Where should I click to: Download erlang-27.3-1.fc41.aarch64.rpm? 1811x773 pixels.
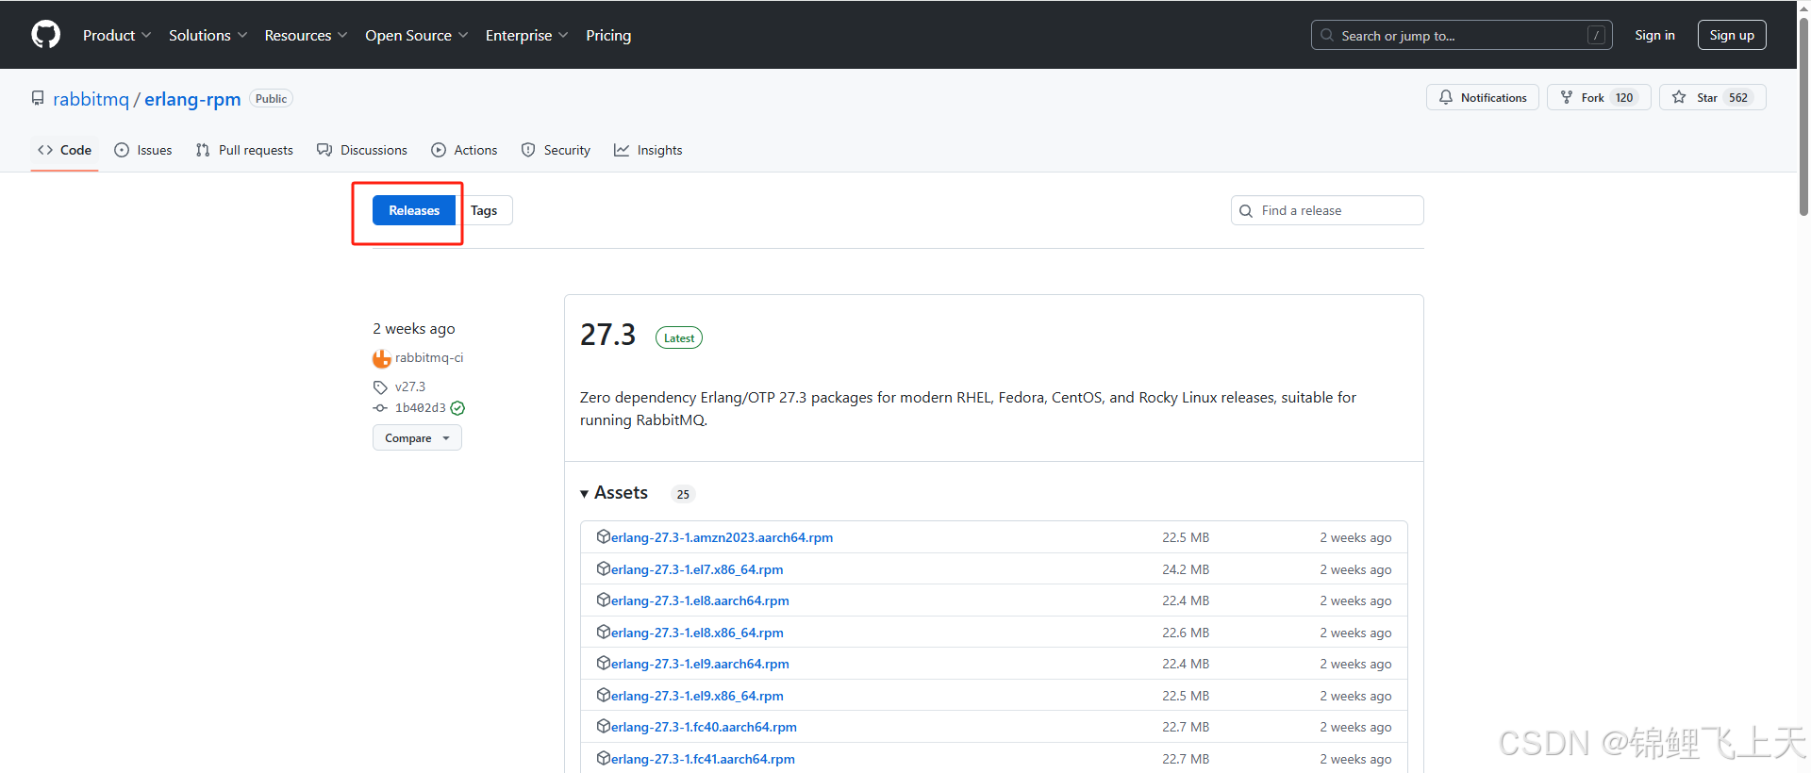[x=703, y=759]
